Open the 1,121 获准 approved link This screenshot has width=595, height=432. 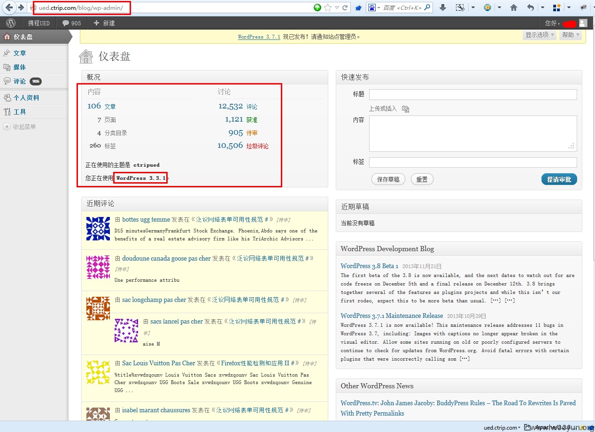241,119
